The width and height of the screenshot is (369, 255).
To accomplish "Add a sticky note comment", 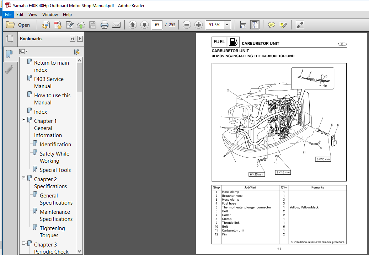I will tap(271, 25).
